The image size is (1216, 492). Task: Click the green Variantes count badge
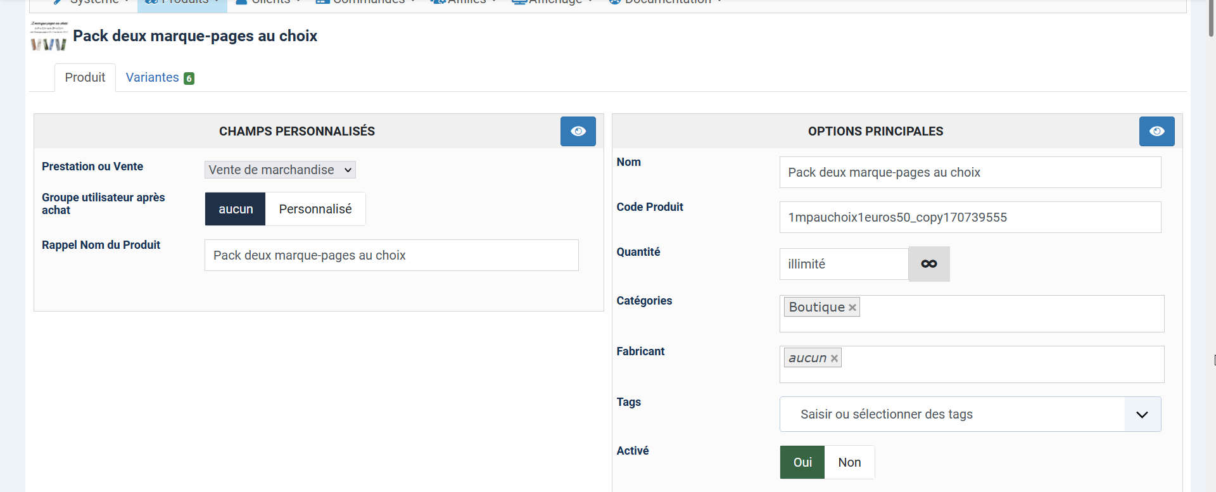click(x=189, y=79)
